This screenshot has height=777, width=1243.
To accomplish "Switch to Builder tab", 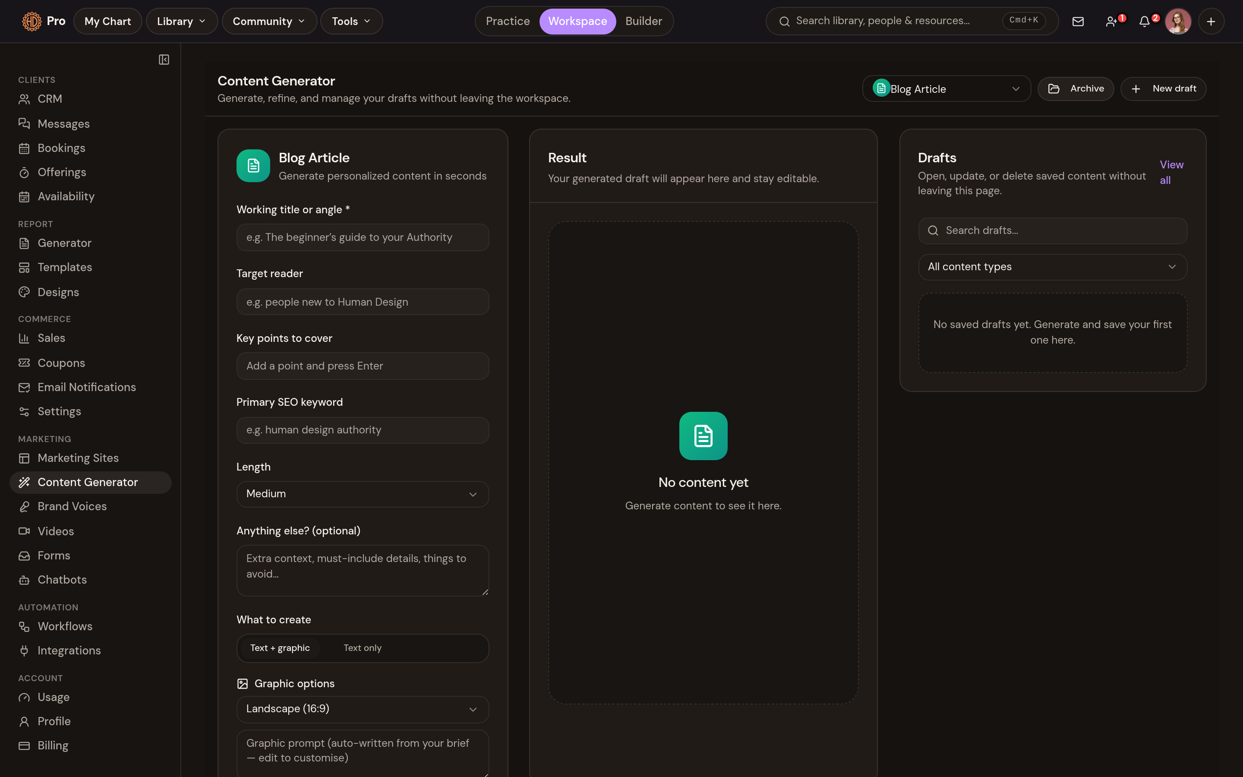I will coord(644,21).
